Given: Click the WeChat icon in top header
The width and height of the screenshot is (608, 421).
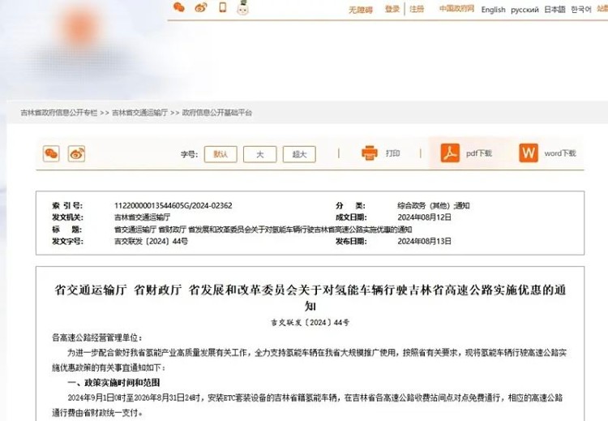Looking at the screenshot, I should tap(179, 8).
